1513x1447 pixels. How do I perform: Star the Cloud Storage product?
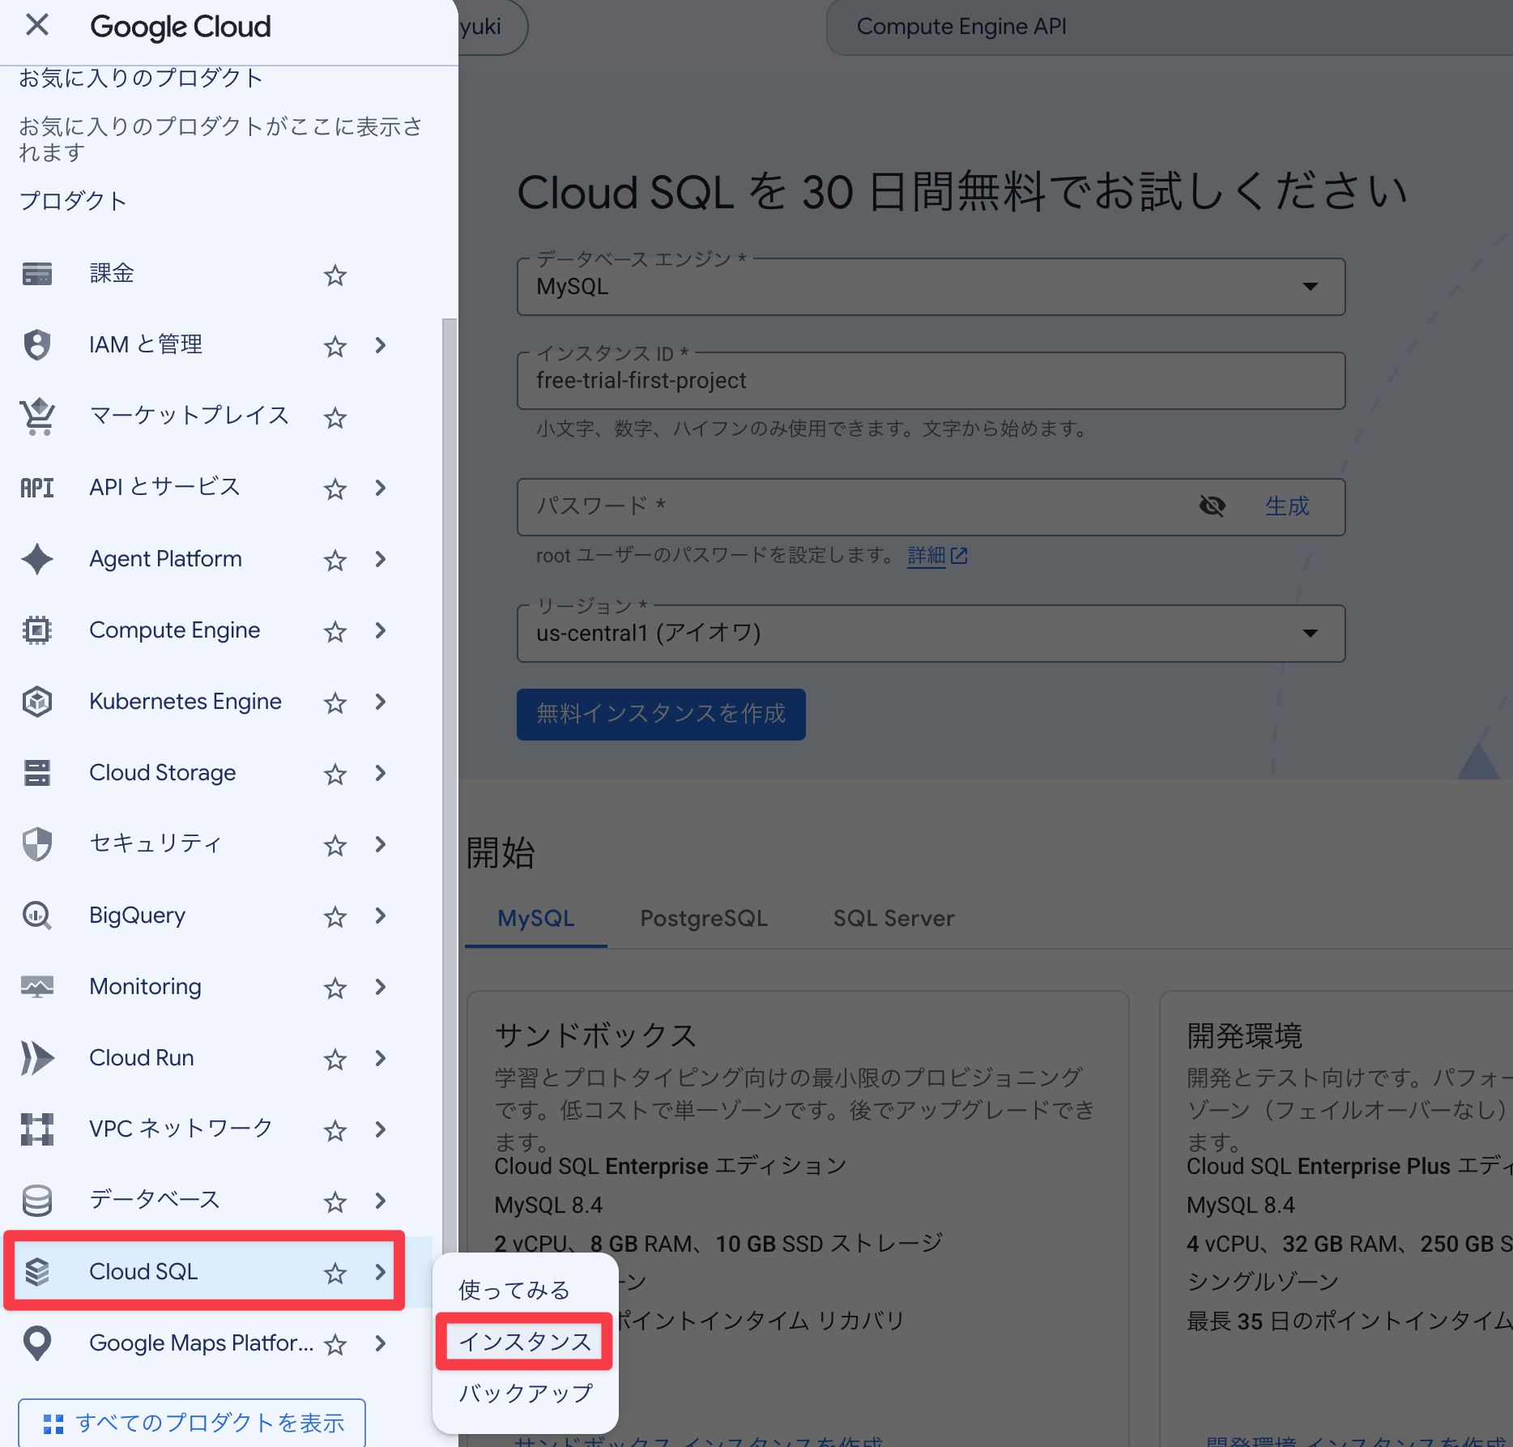[335, 775]
